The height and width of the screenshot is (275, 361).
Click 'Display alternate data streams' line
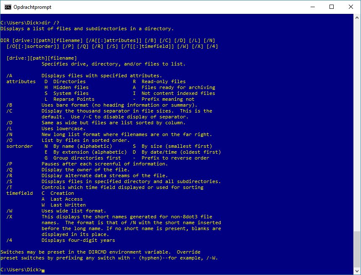tap(105, 175)
